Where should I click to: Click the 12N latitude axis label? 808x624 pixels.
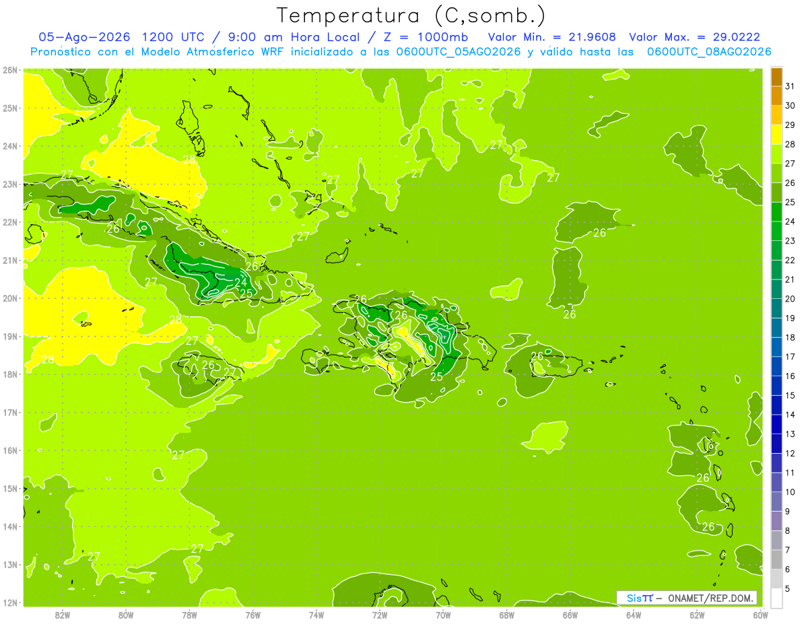click(x=10, y=602)
